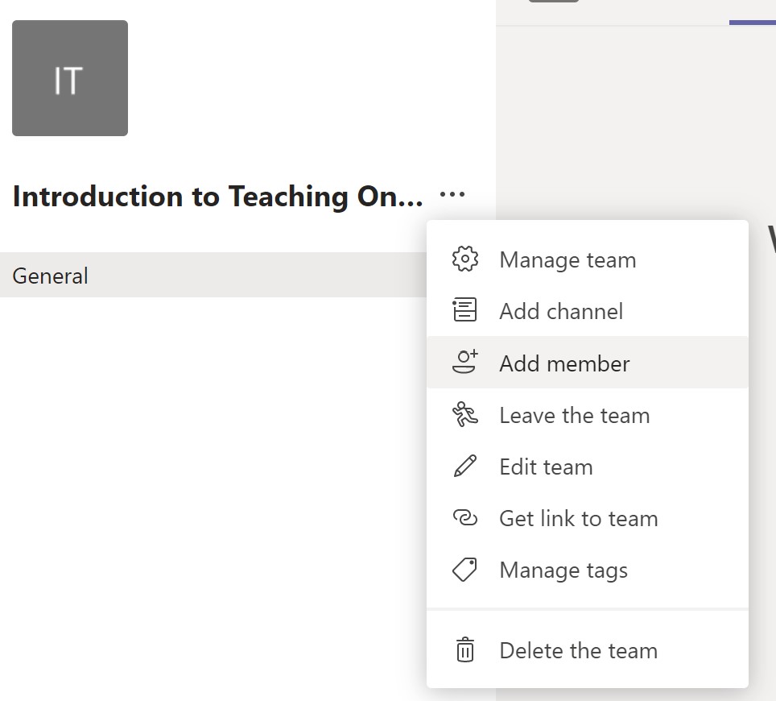Select Edit team from the menu
Screen dimensions: 776x701
546,467
